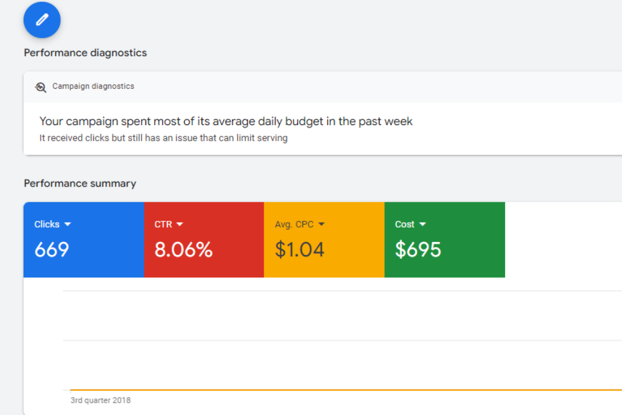Click the Performance summary heading
Image resolution: width=622 pixels, height=415 pixels.
pyautogui.click(x=80, y=184)
